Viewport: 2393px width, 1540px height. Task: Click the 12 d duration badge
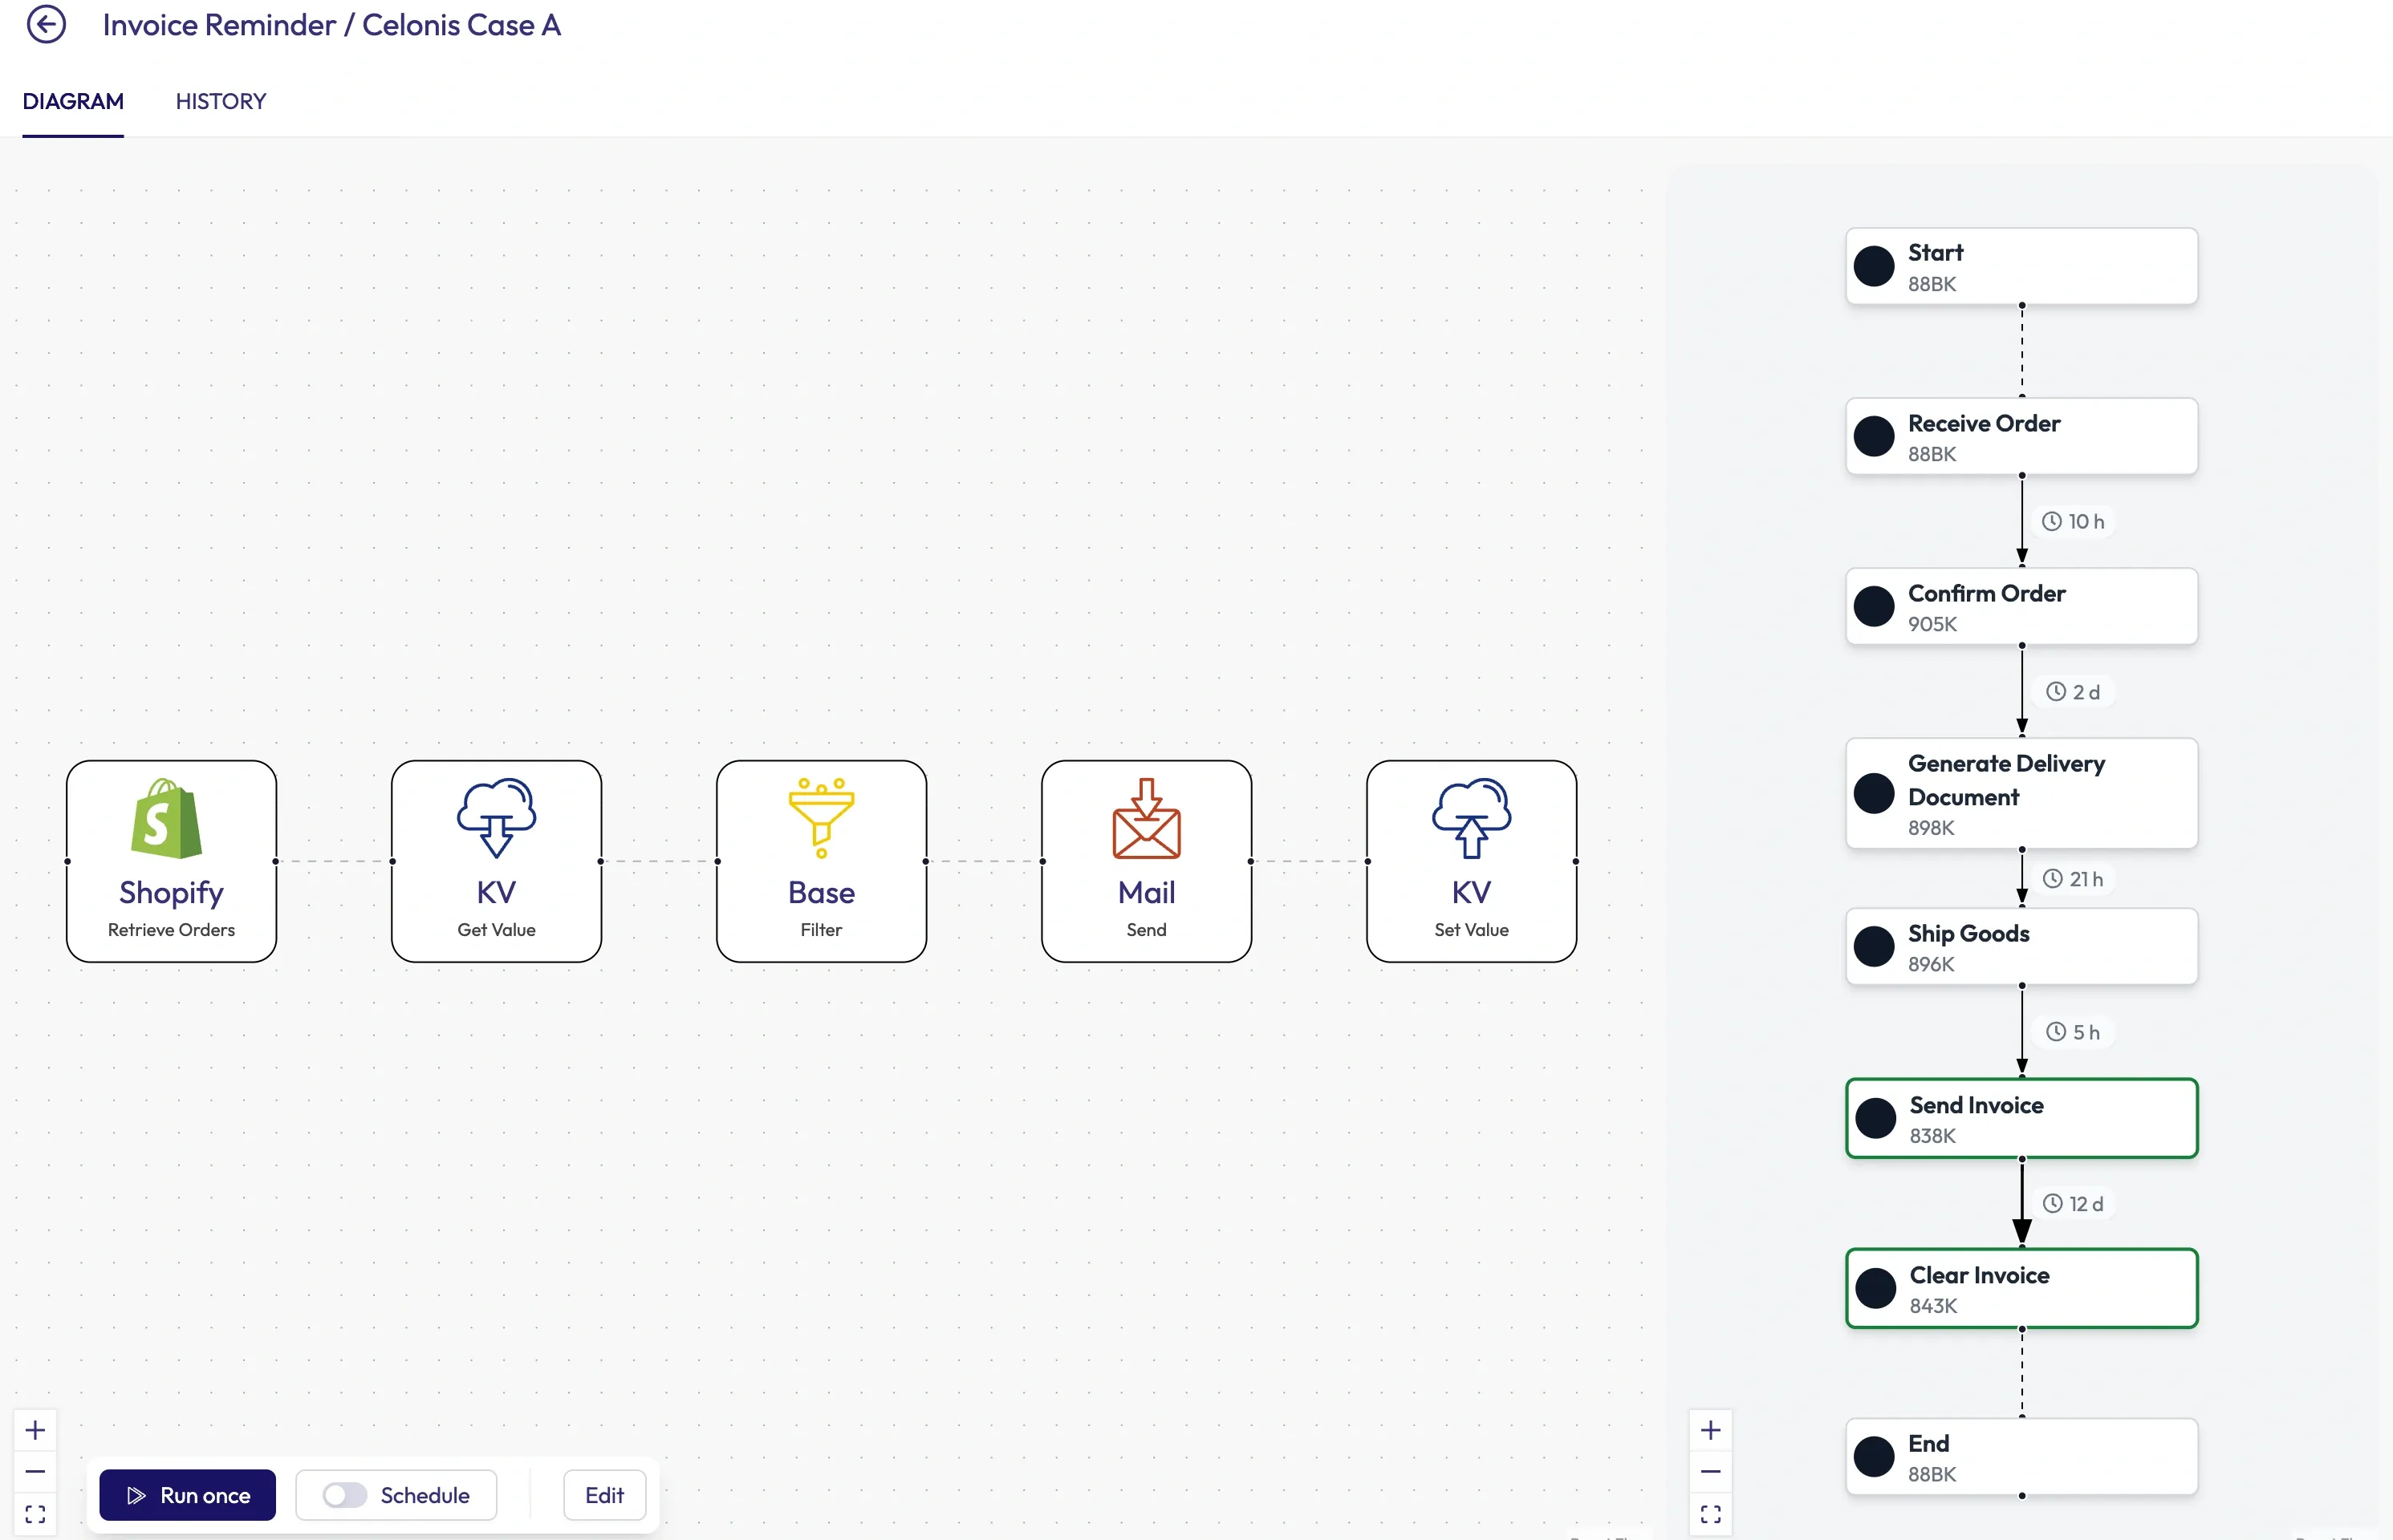pyautogui.click(x=2074, y=1203)
